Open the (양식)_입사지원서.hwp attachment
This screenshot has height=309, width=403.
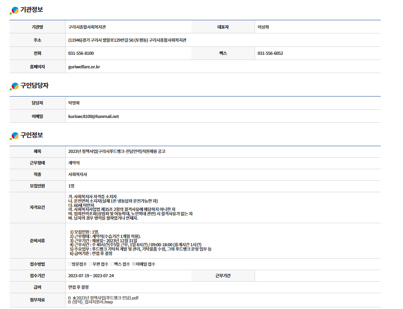[x=92, y=302]
